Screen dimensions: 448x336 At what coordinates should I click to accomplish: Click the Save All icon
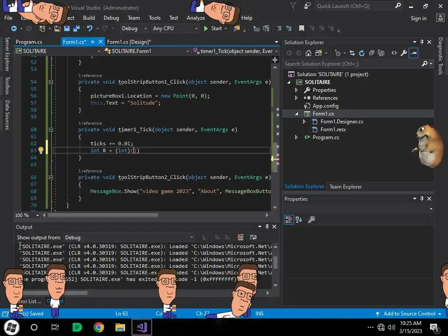77,28
